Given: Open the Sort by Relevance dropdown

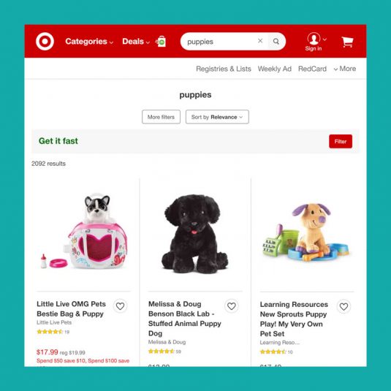Looking at the screenshot, I should point(217,117).
